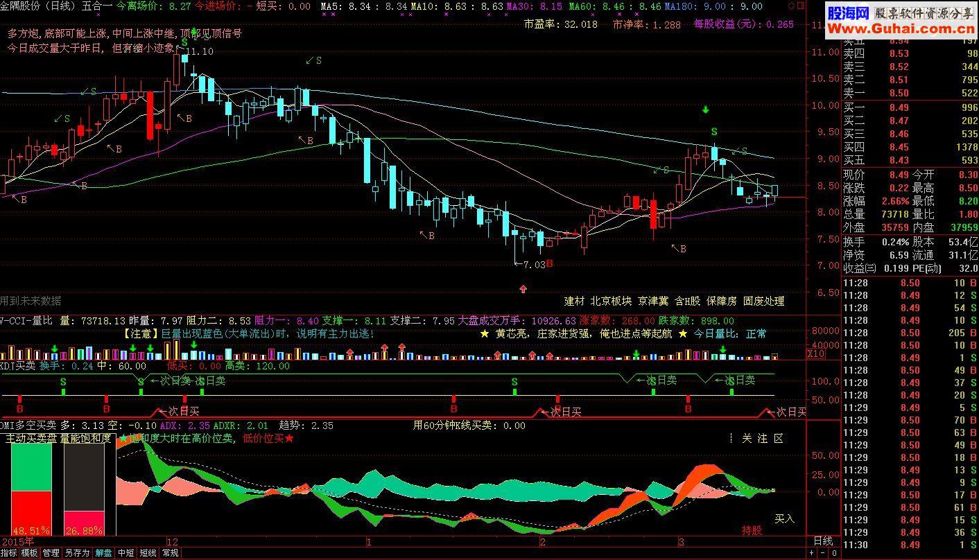Viewport: 979px width, 560px height.
Task: Open the 建材 sector tag
Action: [x=575, y=301]
